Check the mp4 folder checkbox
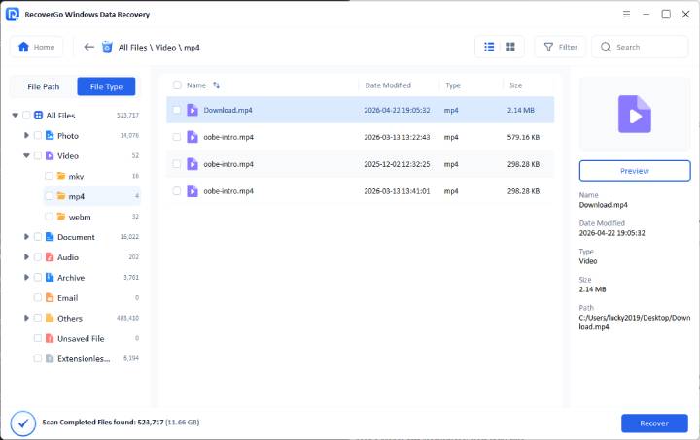700x440 pixels. pos(49,196)
